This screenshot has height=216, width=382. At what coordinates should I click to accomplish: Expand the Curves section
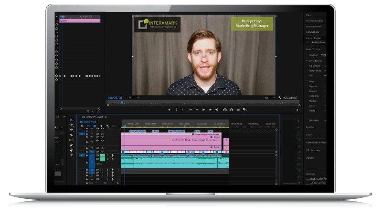click(309, 135)
